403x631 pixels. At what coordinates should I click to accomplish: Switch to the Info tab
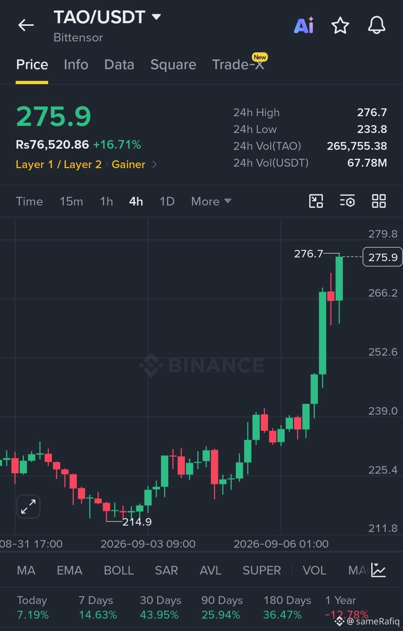[76, 65]
